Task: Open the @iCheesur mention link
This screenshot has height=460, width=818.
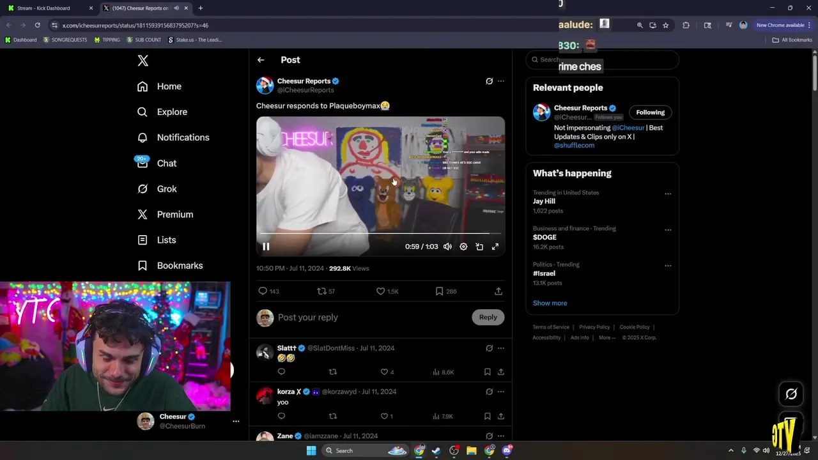Action: tap(628, 128)
